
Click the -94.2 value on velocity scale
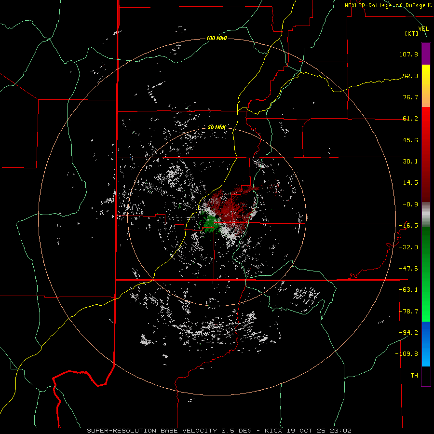tap(408, 333)
